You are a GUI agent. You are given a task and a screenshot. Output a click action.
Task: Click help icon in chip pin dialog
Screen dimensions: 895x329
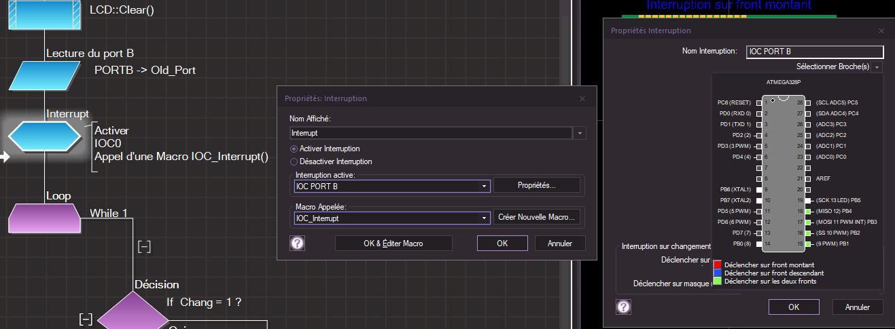(624, 307)
